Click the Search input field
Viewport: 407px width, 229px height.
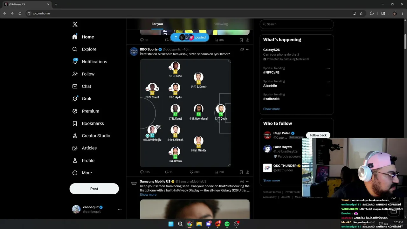click(297, 24)
